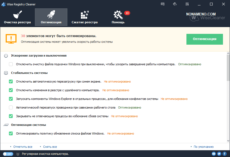Image resolution: width=230 pixels, height=157 pixels.
Task: Open the Twitter icon in status bar
Action: tap(219, 154)
